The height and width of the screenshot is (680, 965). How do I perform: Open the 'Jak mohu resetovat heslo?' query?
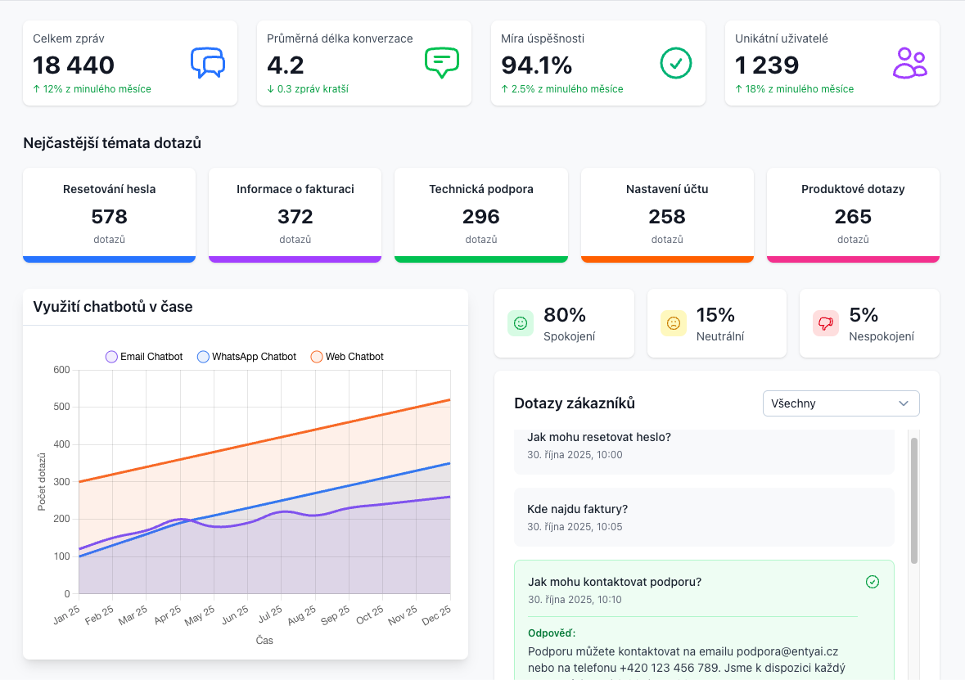(x=704, y=451)
